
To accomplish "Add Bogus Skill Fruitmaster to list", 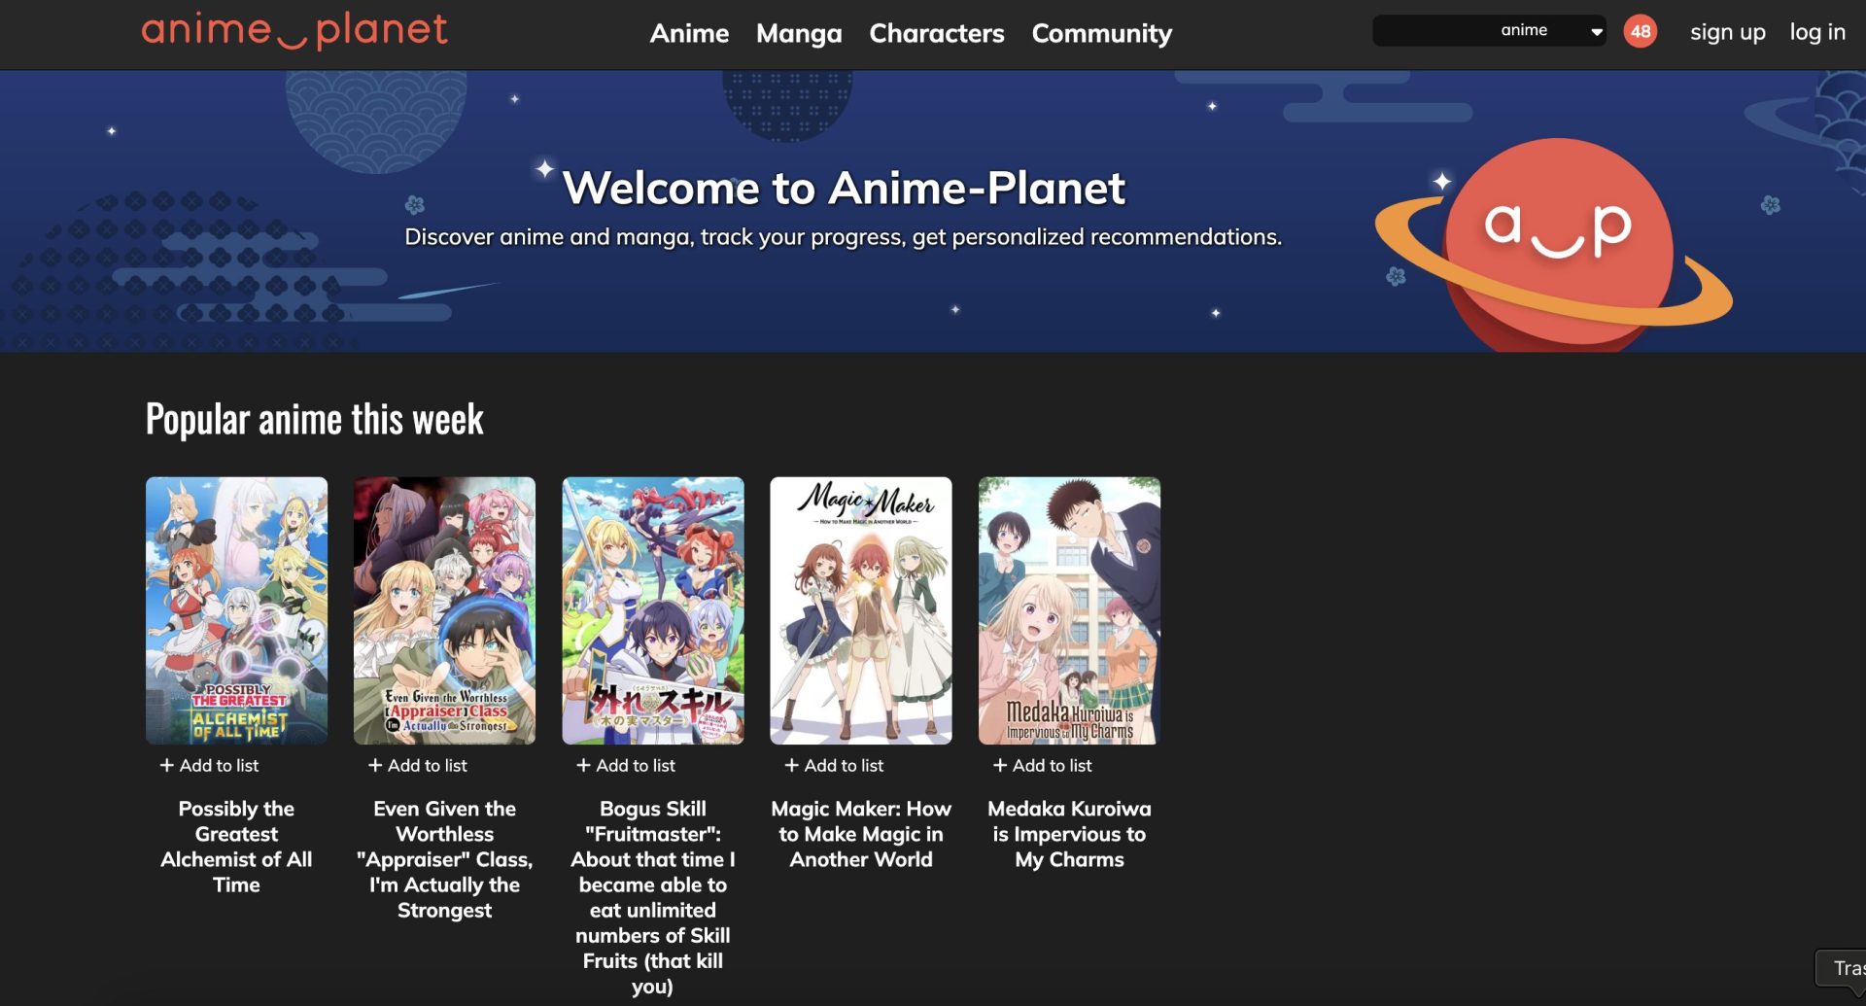I will pos(626,765).
